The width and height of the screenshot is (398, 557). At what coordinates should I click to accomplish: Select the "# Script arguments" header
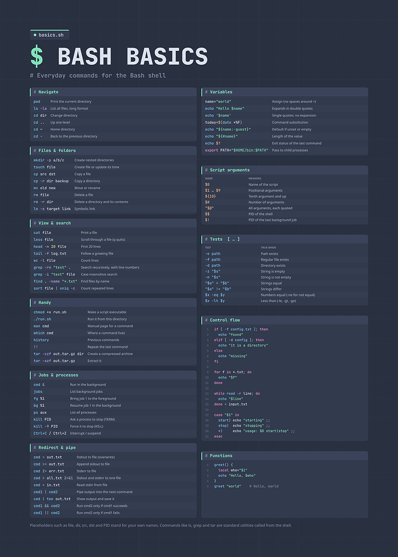coord(285,170)
